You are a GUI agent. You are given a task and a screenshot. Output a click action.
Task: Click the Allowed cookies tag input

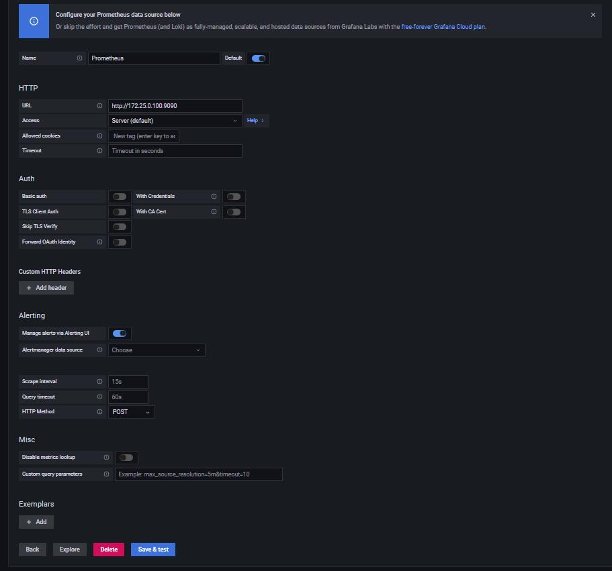pyautogui.click(x=144, y=136)
